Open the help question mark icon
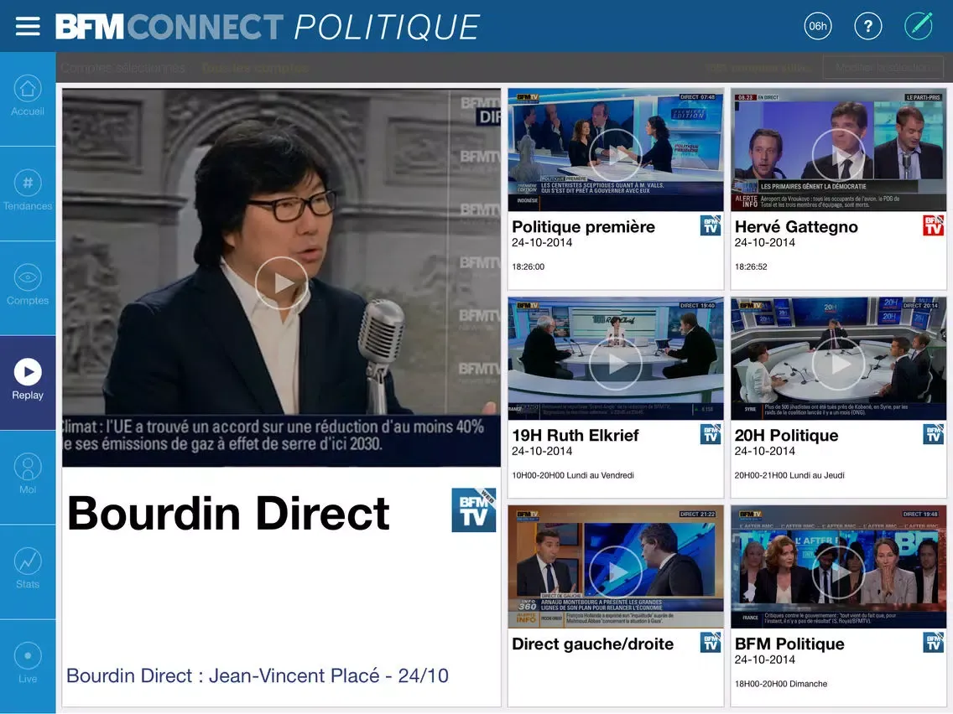This screenshot has width=953, height=714. [868, 26]
